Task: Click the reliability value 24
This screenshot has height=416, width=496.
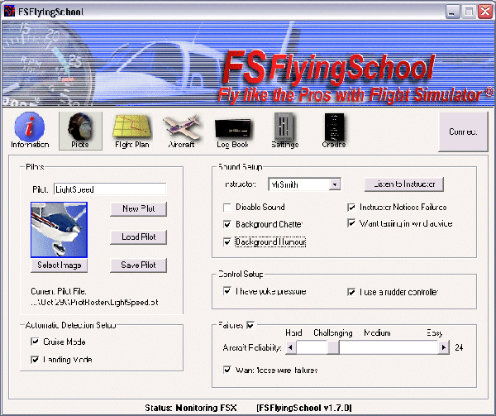Action: 459,347
